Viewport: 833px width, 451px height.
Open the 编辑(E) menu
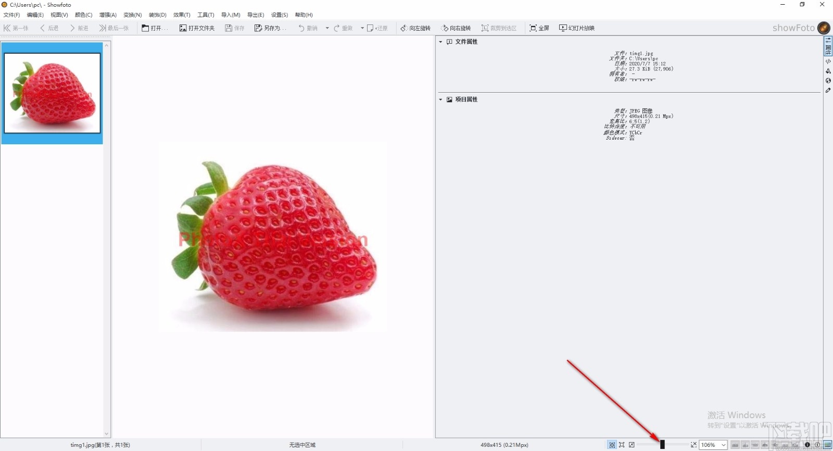pyautogui.click(x=35, y=15)
